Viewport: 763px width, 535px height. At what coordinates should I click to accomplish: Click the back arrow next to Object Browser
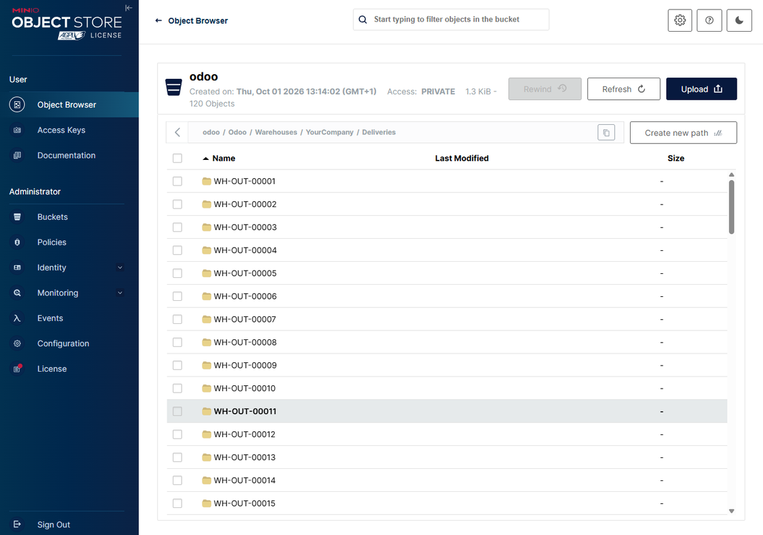pos(158,20)
